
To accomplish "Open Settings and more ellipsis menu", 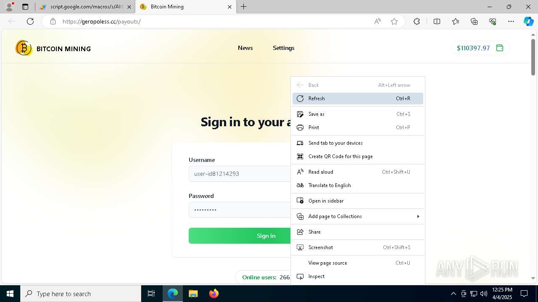I will tap(511, 21).
